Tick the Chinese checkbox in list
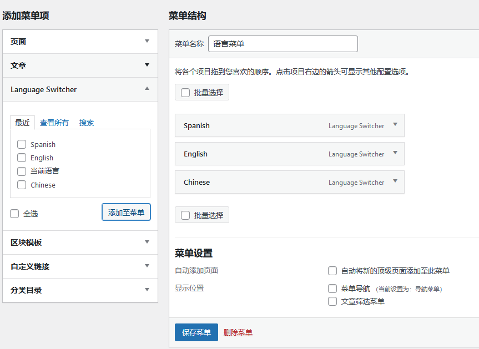This screenshot has height=349, width=479. coord(22,185)
